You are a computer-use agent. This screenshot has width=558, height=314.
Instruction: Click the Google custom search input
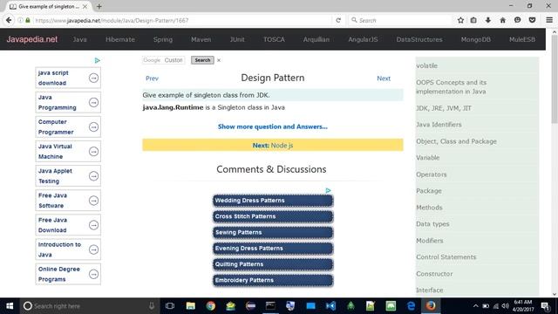click(163, 60)
